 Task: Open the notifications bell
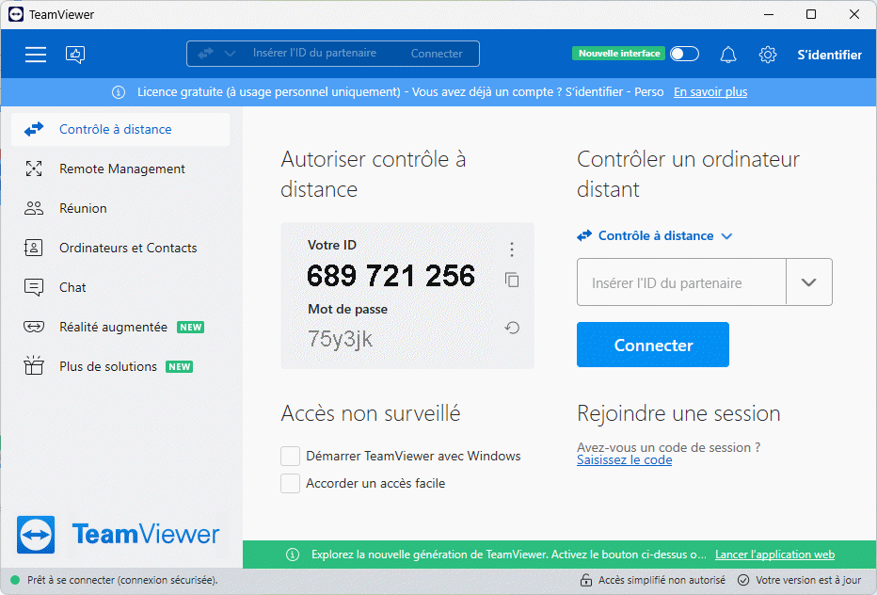727,55
